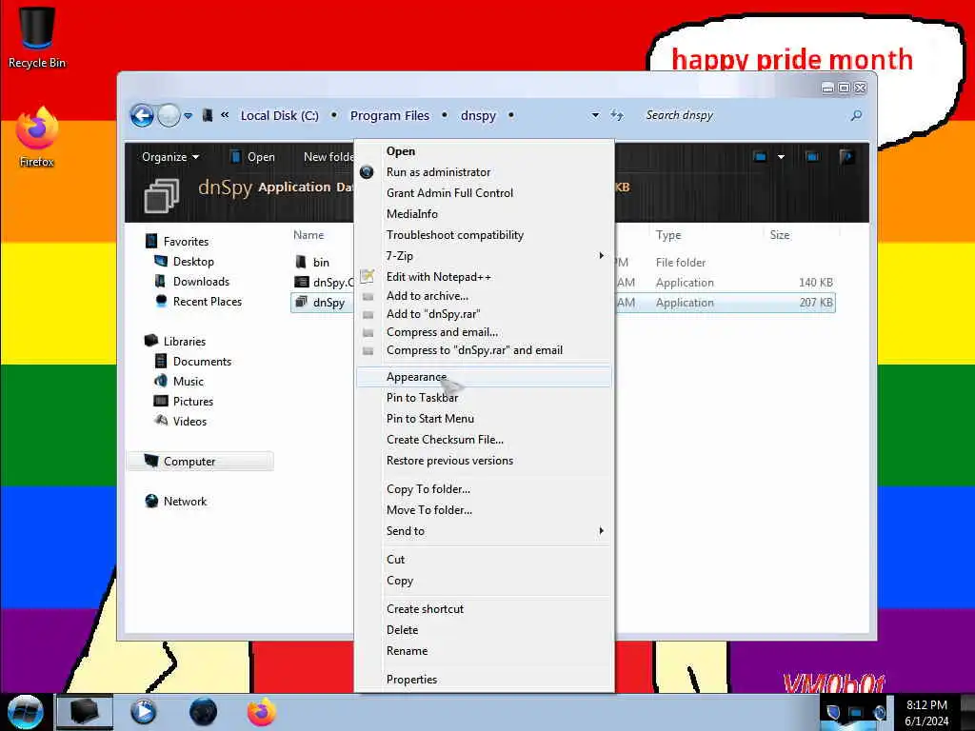Open Downloads in the navigation pane

pos(201,282)
